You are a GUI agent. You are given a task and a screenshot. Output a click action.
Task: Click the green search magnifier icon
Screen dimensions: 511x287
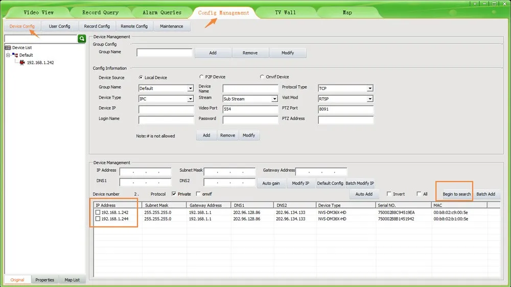[82, 39]
